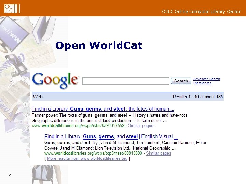246x184 pixels.
Task: Select the Web results tab label
Action: [38, 97]
